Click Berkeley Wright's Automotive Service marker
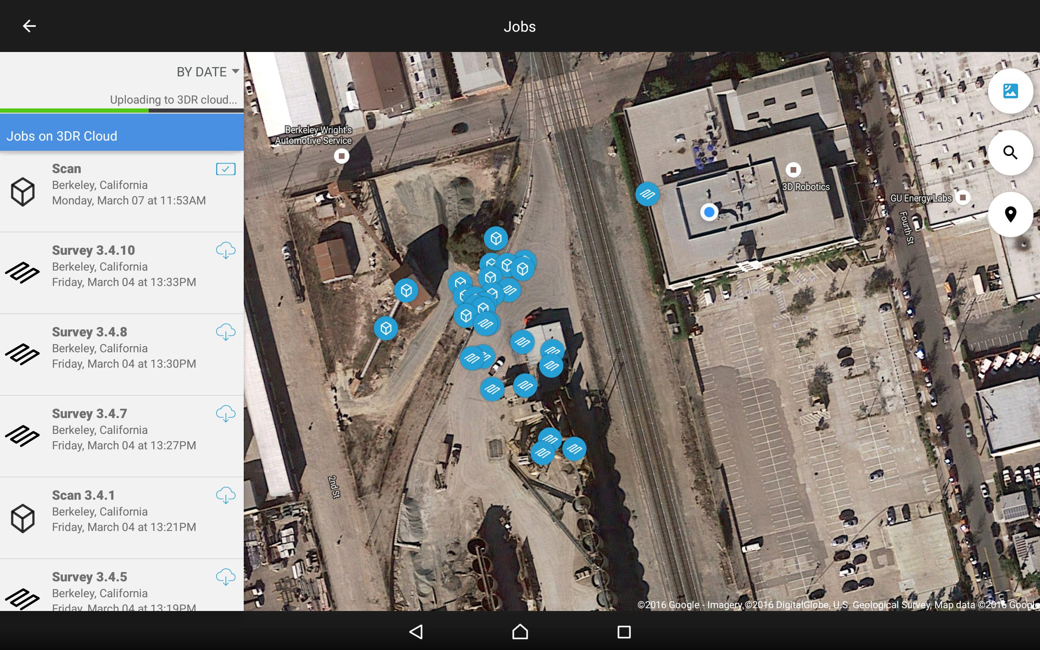1040x650 pixels. [342, 156]
